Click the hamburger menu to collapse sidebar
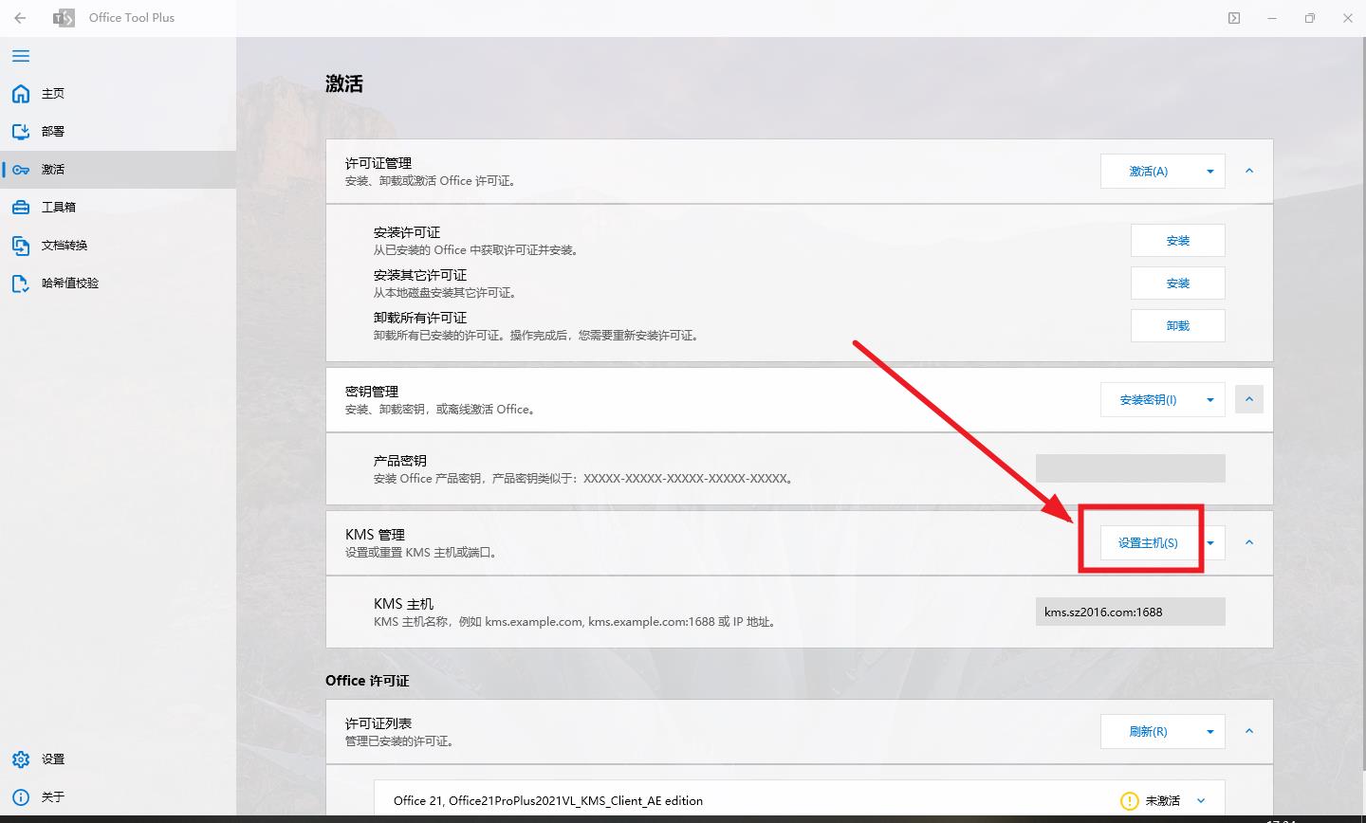The width and height of the screenshot is (1366, 823). point(20,56)
